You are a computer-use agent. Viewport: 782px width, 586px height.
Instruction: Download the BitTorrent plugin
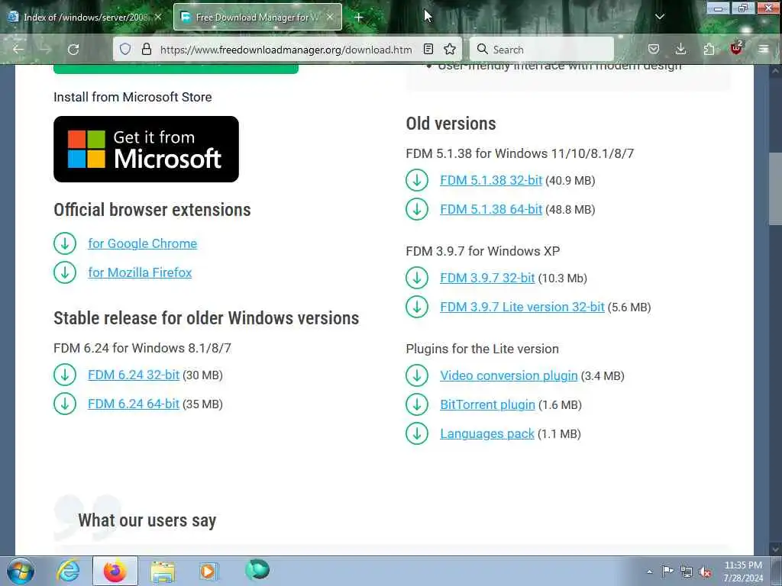click(x=487, y=404)
